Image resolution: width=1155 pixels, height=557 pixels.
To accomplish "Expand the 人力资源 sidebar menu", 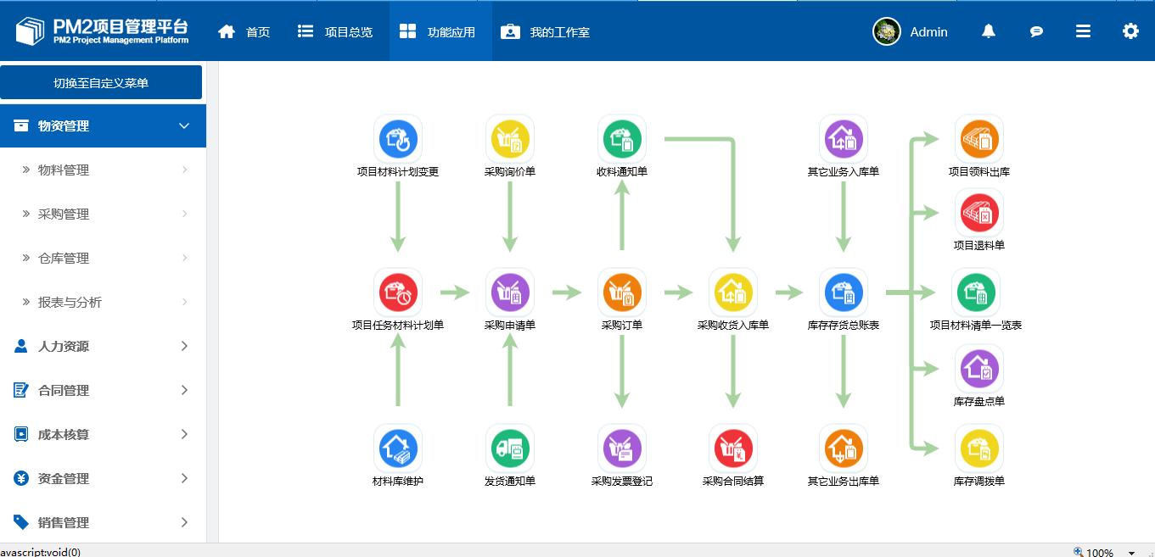I will 103,346.
